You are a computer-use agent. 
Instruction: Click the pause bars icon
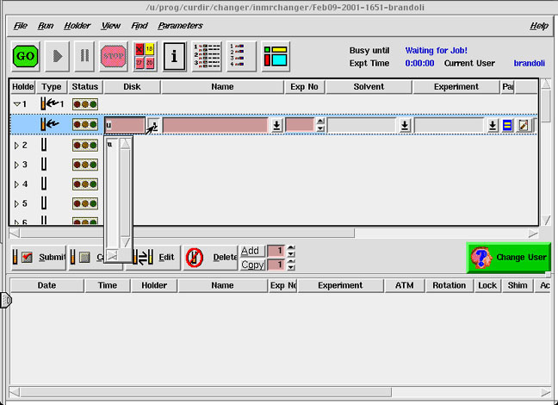(x=84, y=56)
